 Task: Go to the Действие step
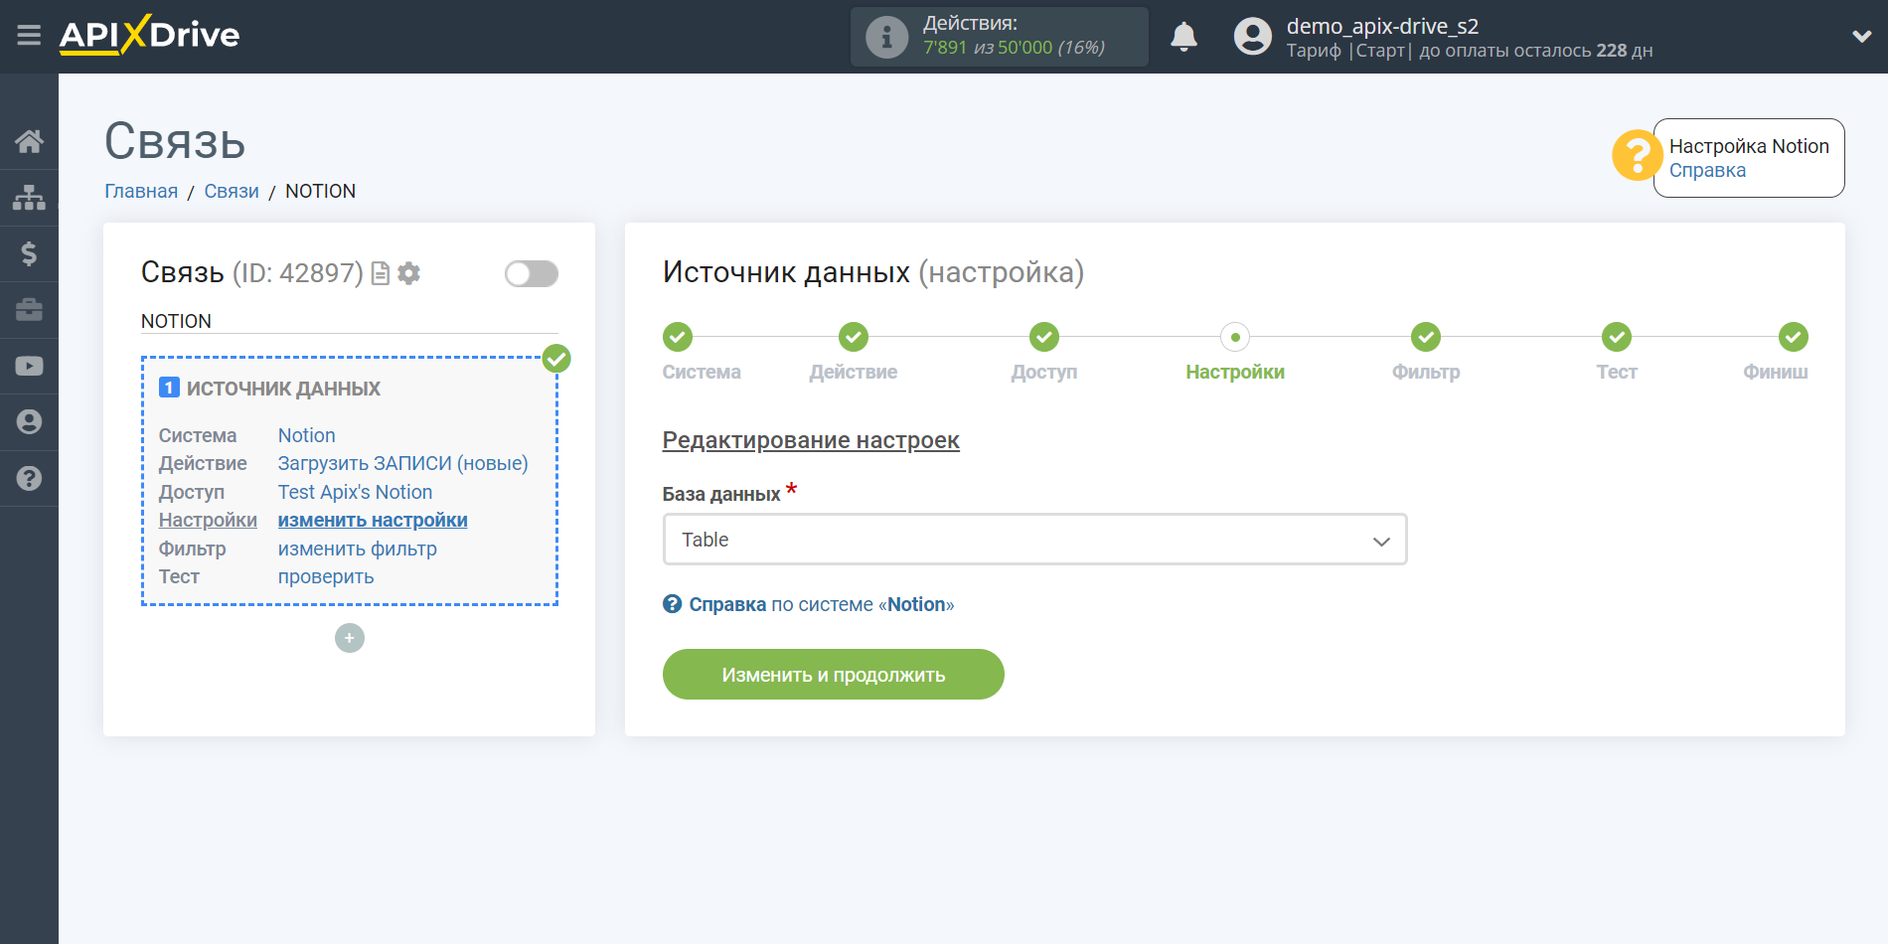(854, 337)
